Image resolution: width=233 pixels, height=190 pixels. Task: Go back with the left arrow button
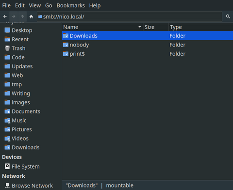pos(5,16)
